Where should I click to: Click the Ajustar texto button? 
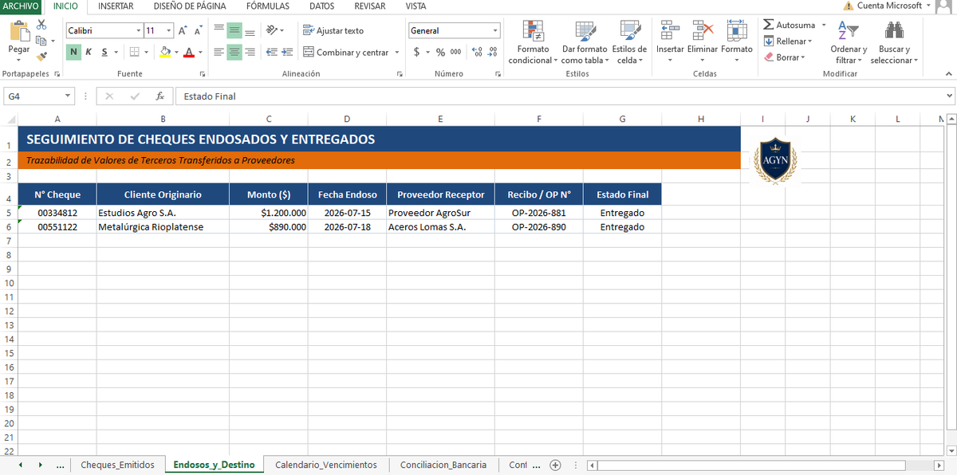333,30
